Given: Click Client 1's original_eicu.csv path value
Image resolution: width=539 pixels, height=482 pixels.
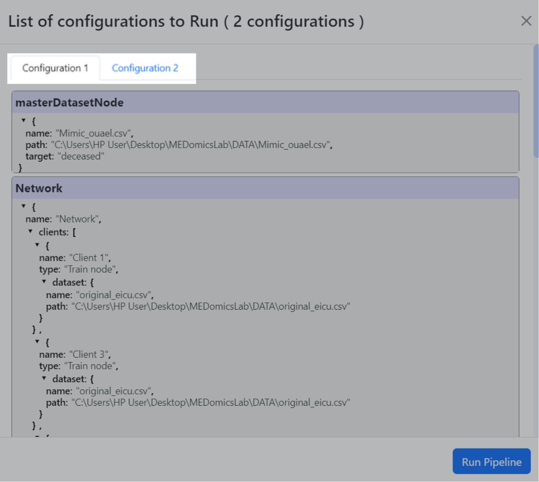Looking at the screenshot, I should point(211,306).
